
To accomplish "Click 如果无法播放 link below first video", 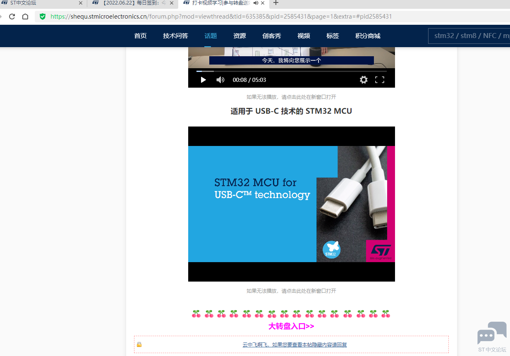I will (x=291, y=97).
